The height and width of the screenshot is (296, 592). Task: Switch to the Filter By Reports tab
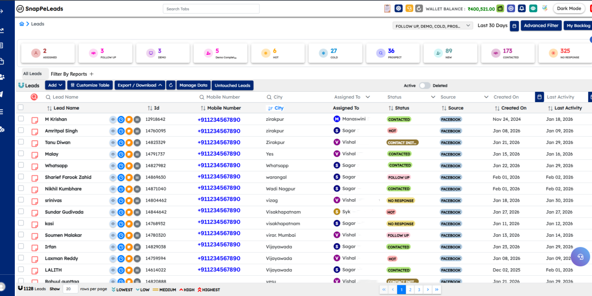(69, 74)
